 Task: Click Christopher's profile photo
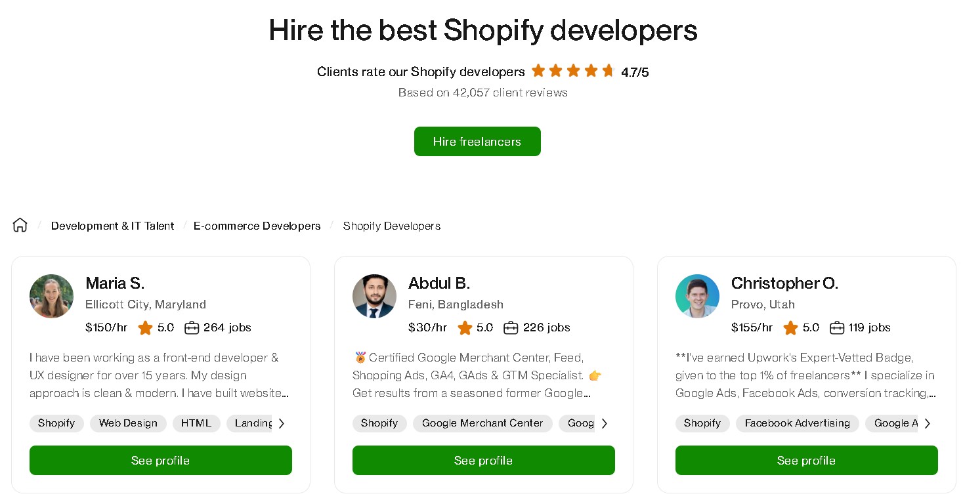[697, 296]
